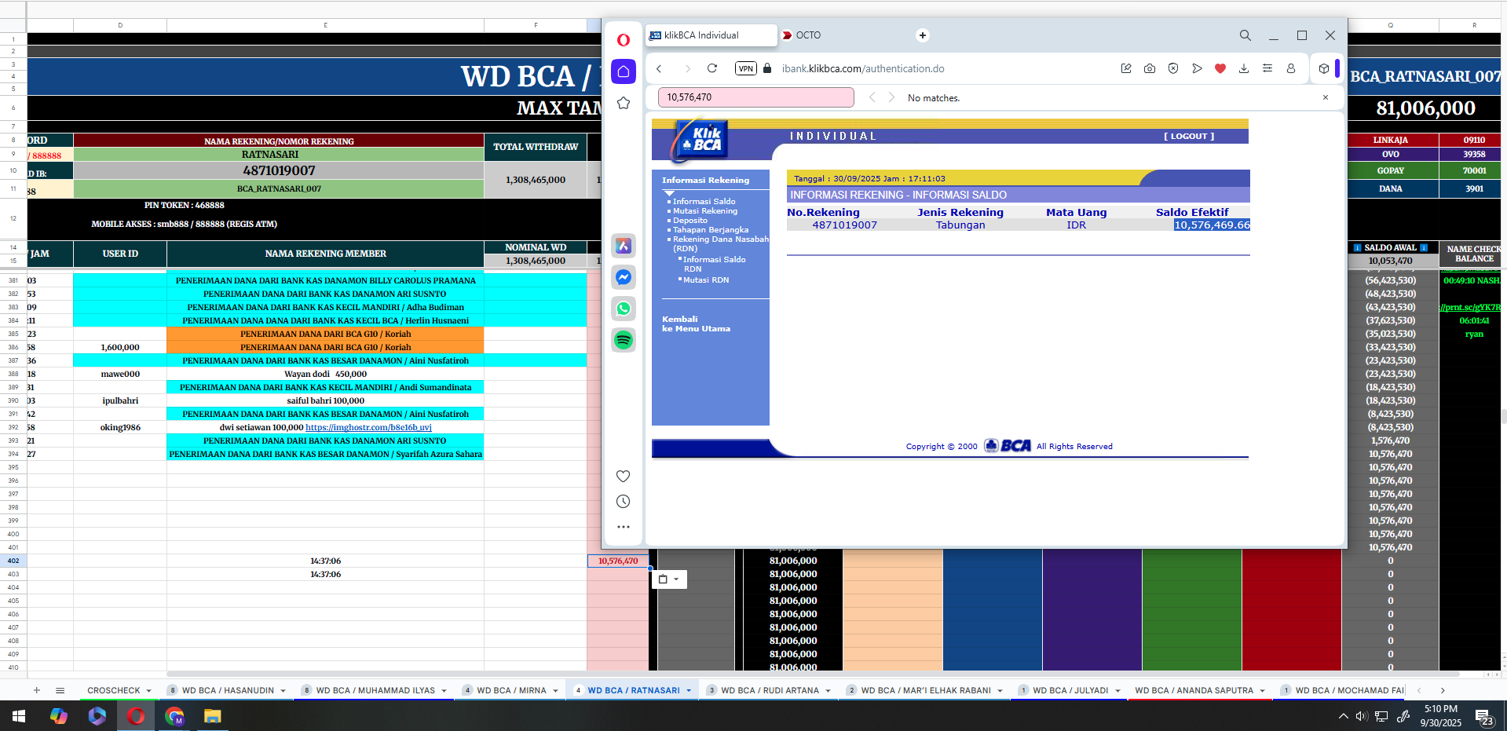Open the Opera menu logo
Image resolution: width=1507 pixels, height=731 pixels.
pos(624,40)
